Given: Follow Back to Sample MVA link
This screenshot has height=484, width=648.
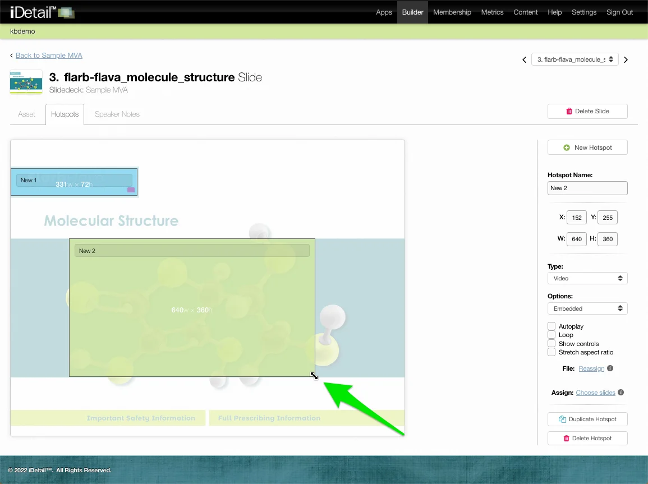Looking at the screenshot, I should point(49,56).
